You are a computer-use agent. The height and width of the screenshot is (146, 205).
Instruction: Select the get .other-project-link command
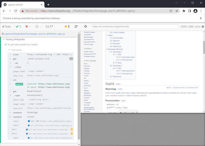tap(40, 59)
